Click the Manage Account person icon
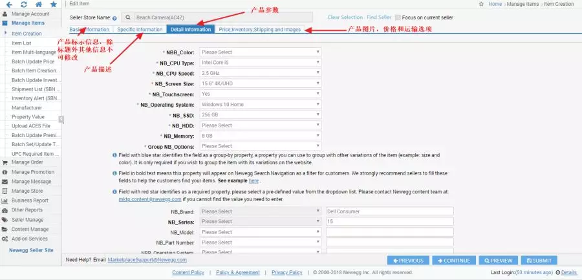 coord(5,14)
